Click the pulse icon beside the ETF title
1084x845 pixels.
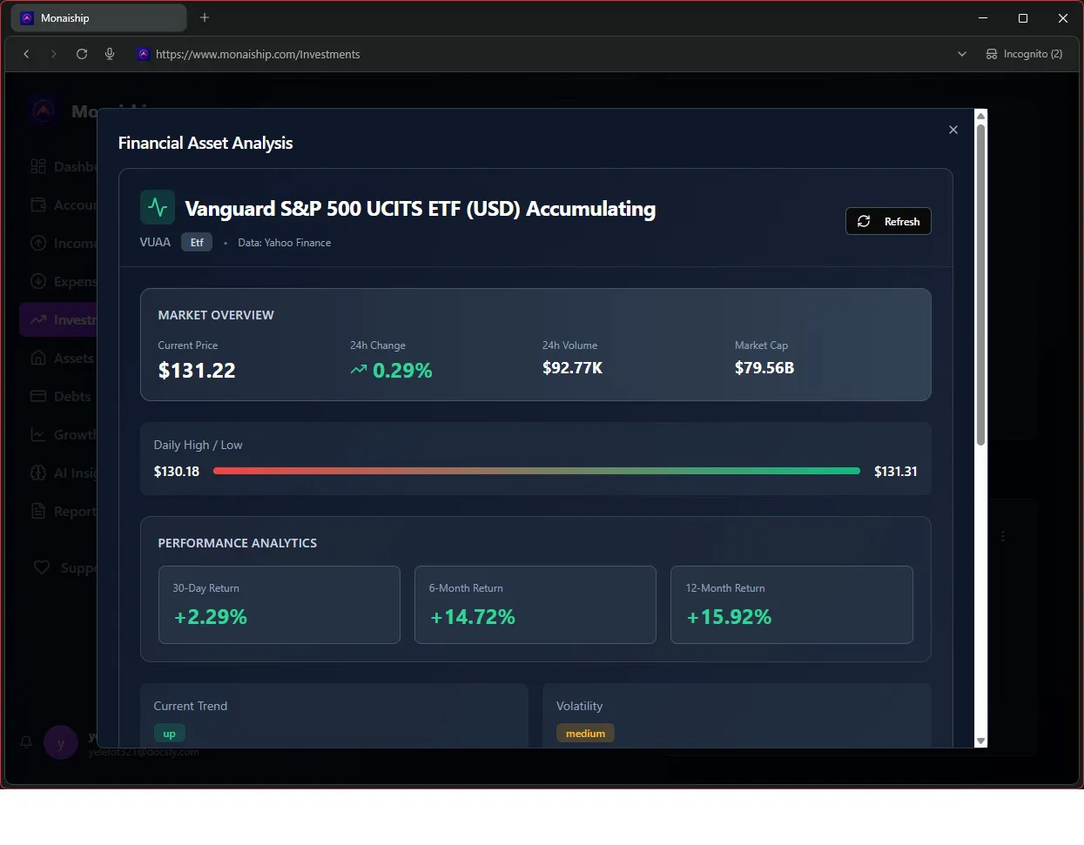click(158, 207)
